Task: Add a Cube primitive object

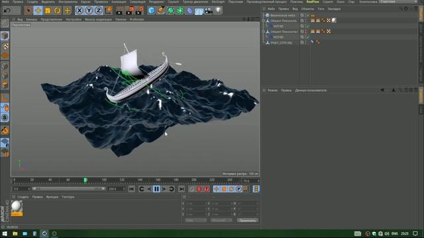Action: [152, 11]
